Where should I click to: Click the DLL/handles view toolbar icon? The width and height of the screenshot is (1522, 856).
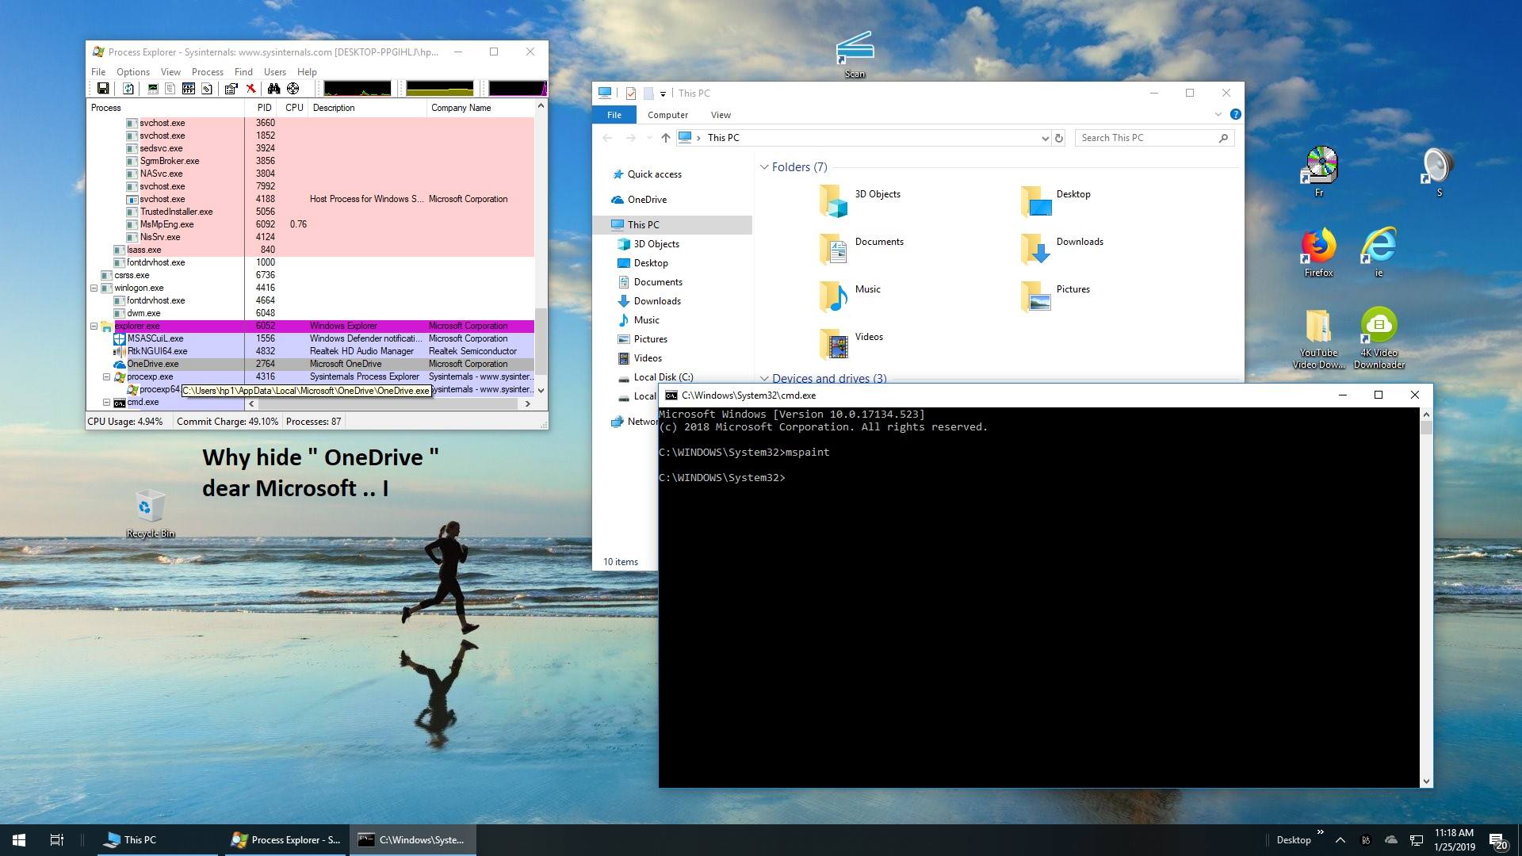click(x=207, y=89)
